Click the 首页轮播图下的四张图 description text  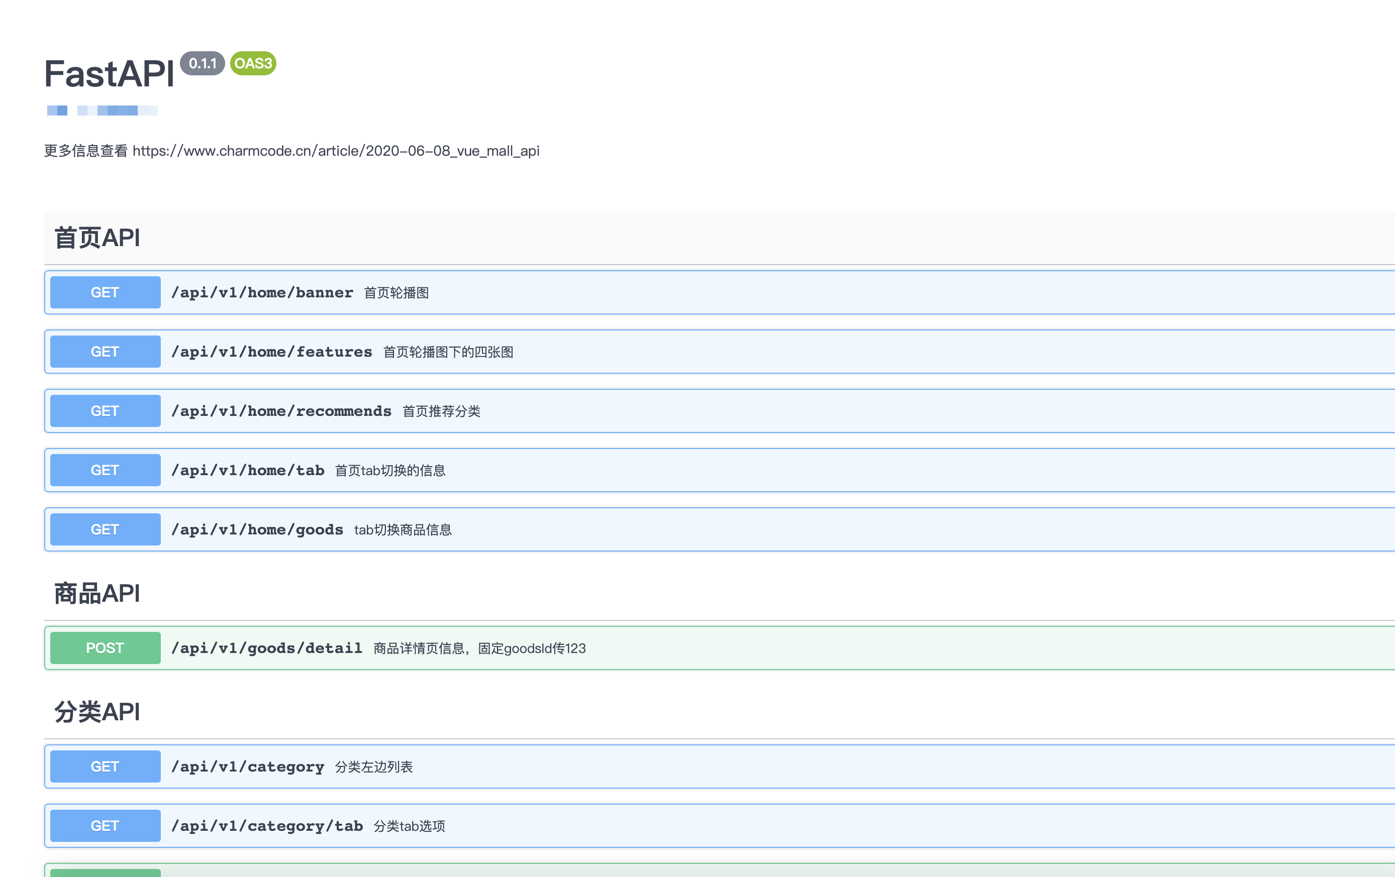[x=448, y=353]
